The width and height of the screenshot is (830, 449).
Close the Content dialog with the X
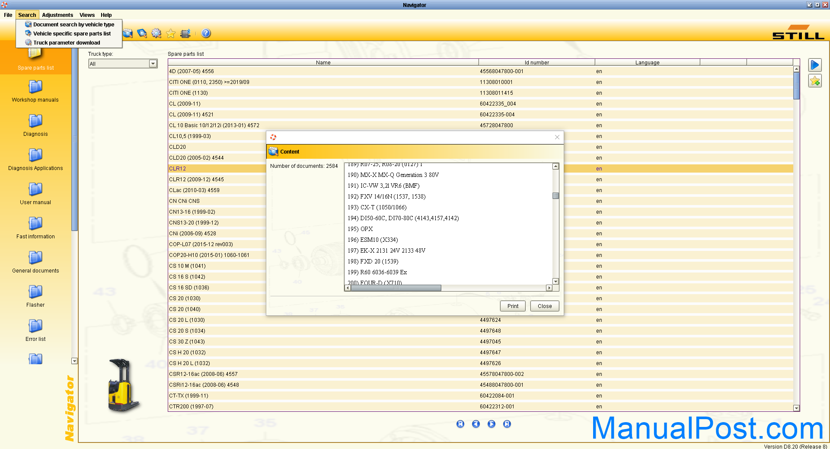(557, 137)
